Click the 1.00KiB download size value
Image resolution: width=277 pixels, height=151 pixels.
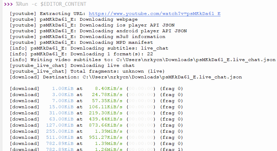tap(63, 89)
